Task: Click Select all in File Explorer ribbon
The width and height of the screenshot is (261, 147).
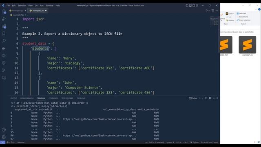Action: 241,13
